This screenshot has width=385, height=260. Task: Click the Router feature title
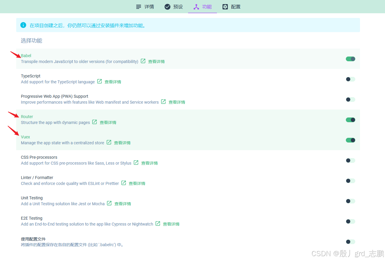[27, 117]
